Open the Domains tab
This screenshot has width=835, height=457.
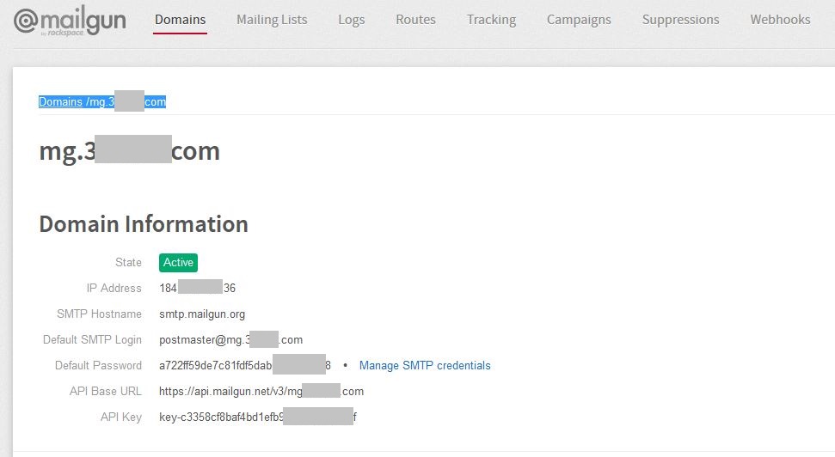[x=180, y=20]
